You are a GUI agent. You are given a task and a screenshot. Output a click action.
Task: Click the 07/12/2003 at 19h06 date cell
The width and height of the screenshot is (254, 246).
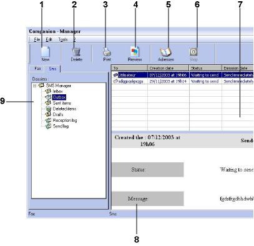pos(168,75)
